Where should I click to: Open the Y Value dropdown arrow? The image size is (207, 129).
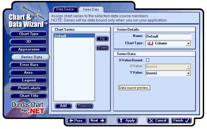(x=188, y=73)
